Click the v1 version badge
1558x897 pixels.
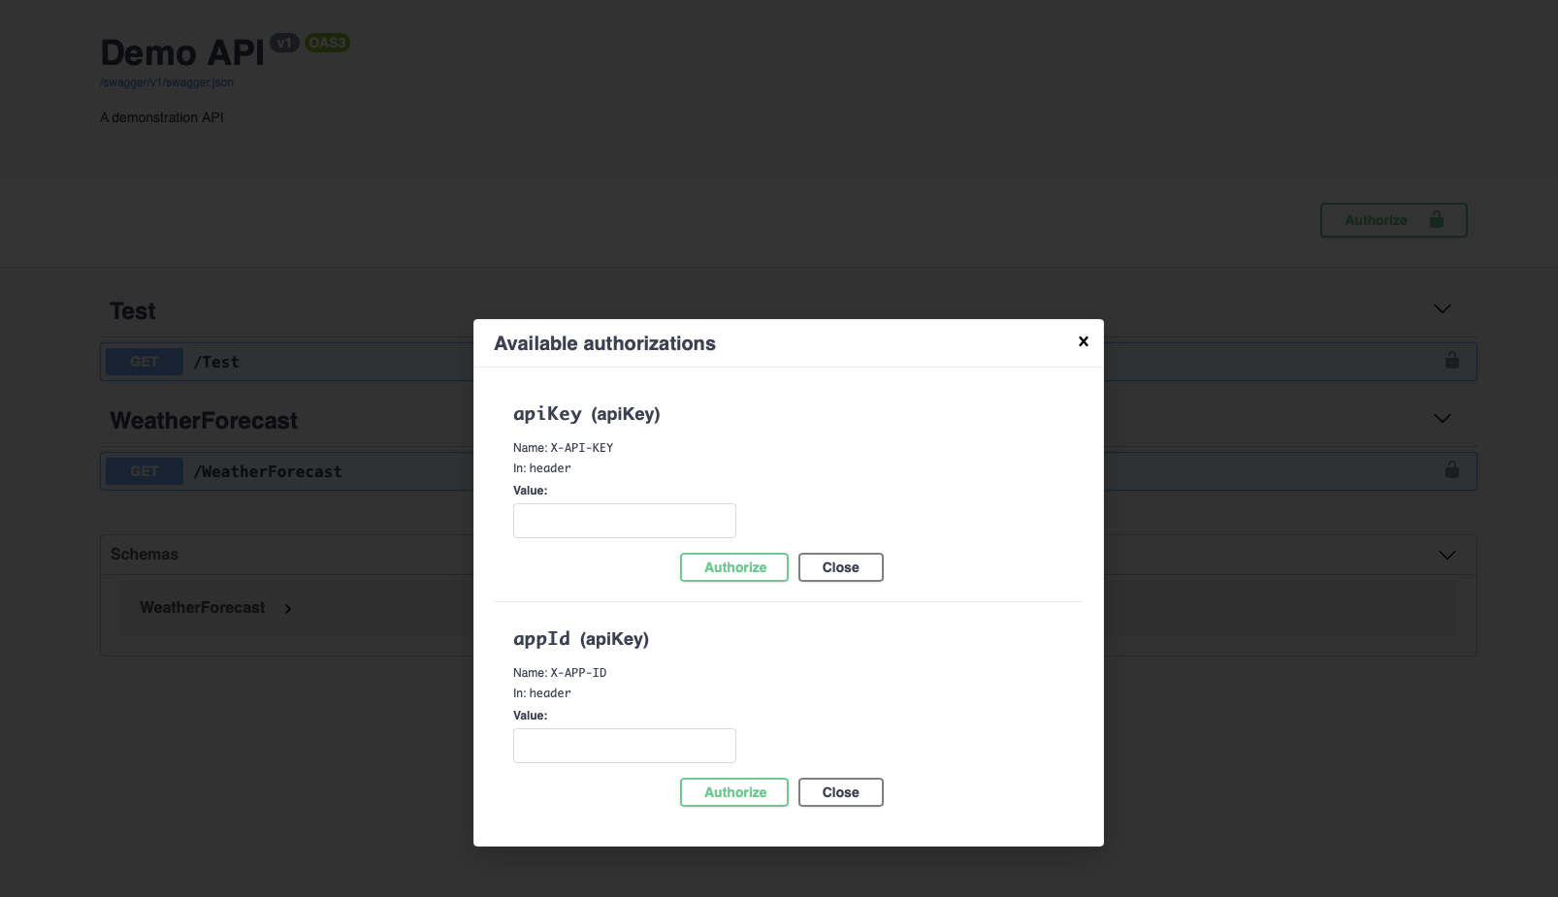click(284, 43)
